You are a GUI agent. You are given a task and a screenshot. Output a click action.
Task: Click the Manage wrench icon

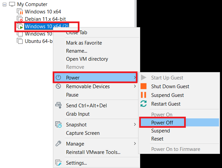coord(59,144)
